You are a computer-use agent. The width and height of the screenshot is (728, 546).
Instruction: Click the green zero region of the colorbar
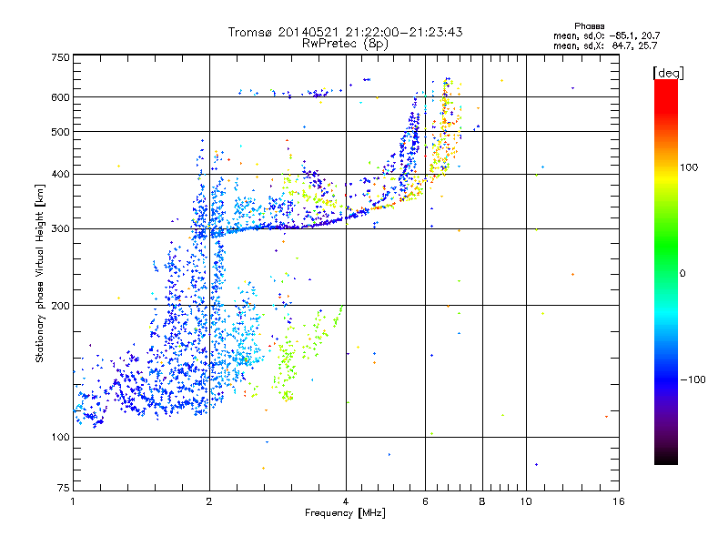click(x=666, y=273)
